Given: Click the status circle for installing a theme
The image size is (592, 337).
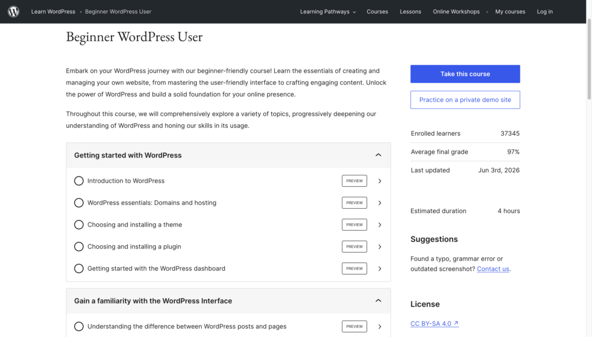Looking at the screenshot, I should pyautogui.click(x=79, y=225).
